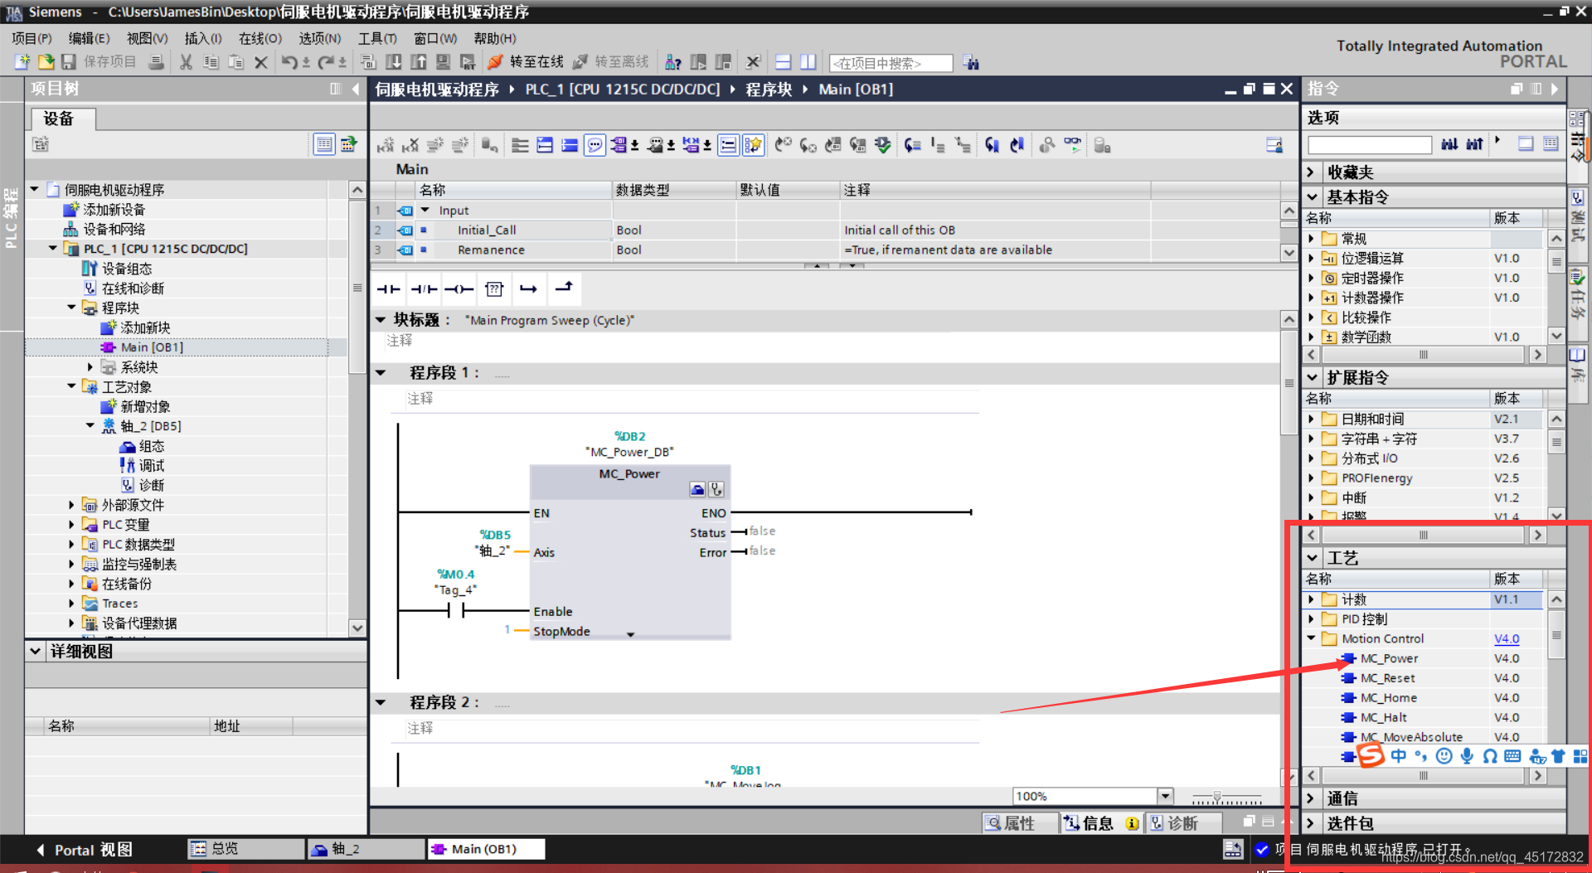Insert normally closed contact from favorites
This screenshot has width=1592, height=873.
424,289
